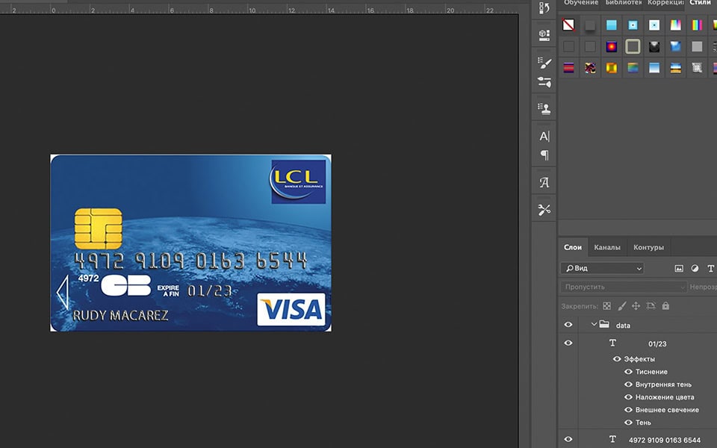
Task: Hide the Внутренняя тень effect
Action: click(x=628, y=385)
